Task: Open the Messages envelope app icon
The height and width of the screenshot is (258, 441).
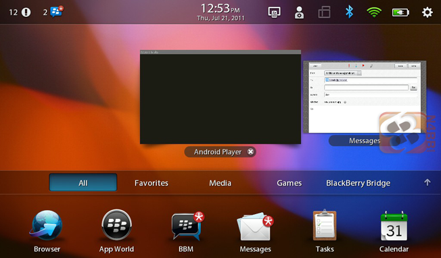Action: 255,227
